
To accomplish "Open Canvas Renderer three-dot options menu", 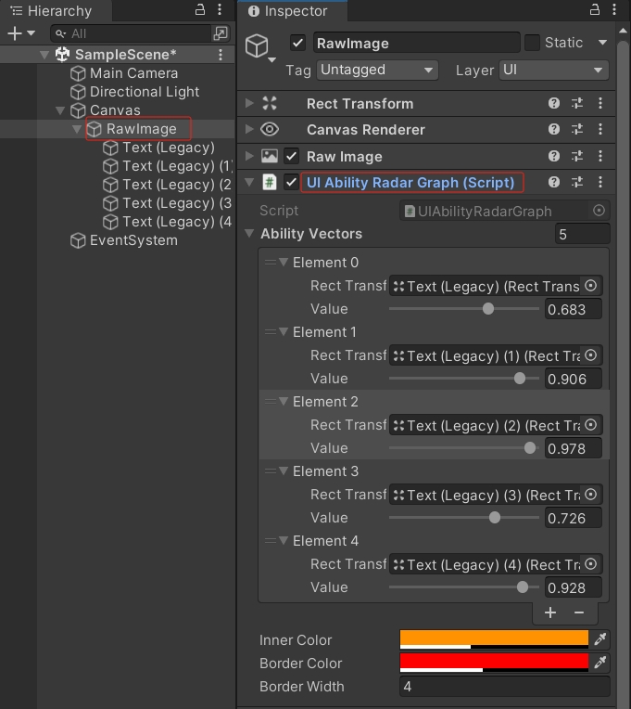I will coord(600,130).
